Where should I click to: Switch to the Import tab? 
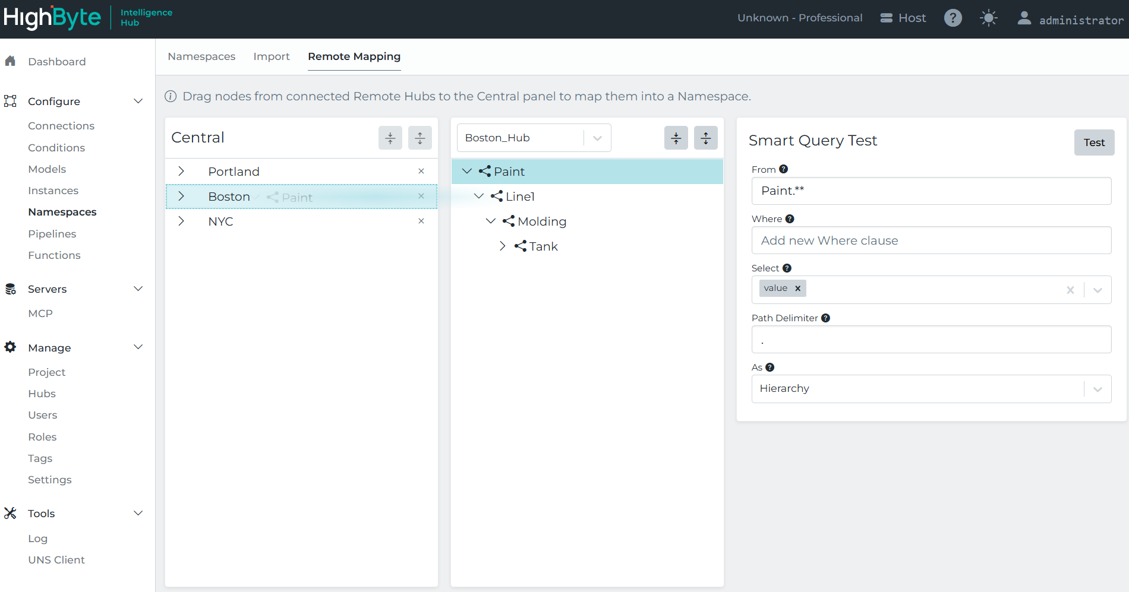(272, 56)
